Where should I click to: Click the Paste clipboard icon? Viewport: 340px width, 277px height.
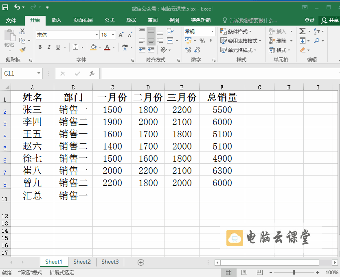[10, 35]
